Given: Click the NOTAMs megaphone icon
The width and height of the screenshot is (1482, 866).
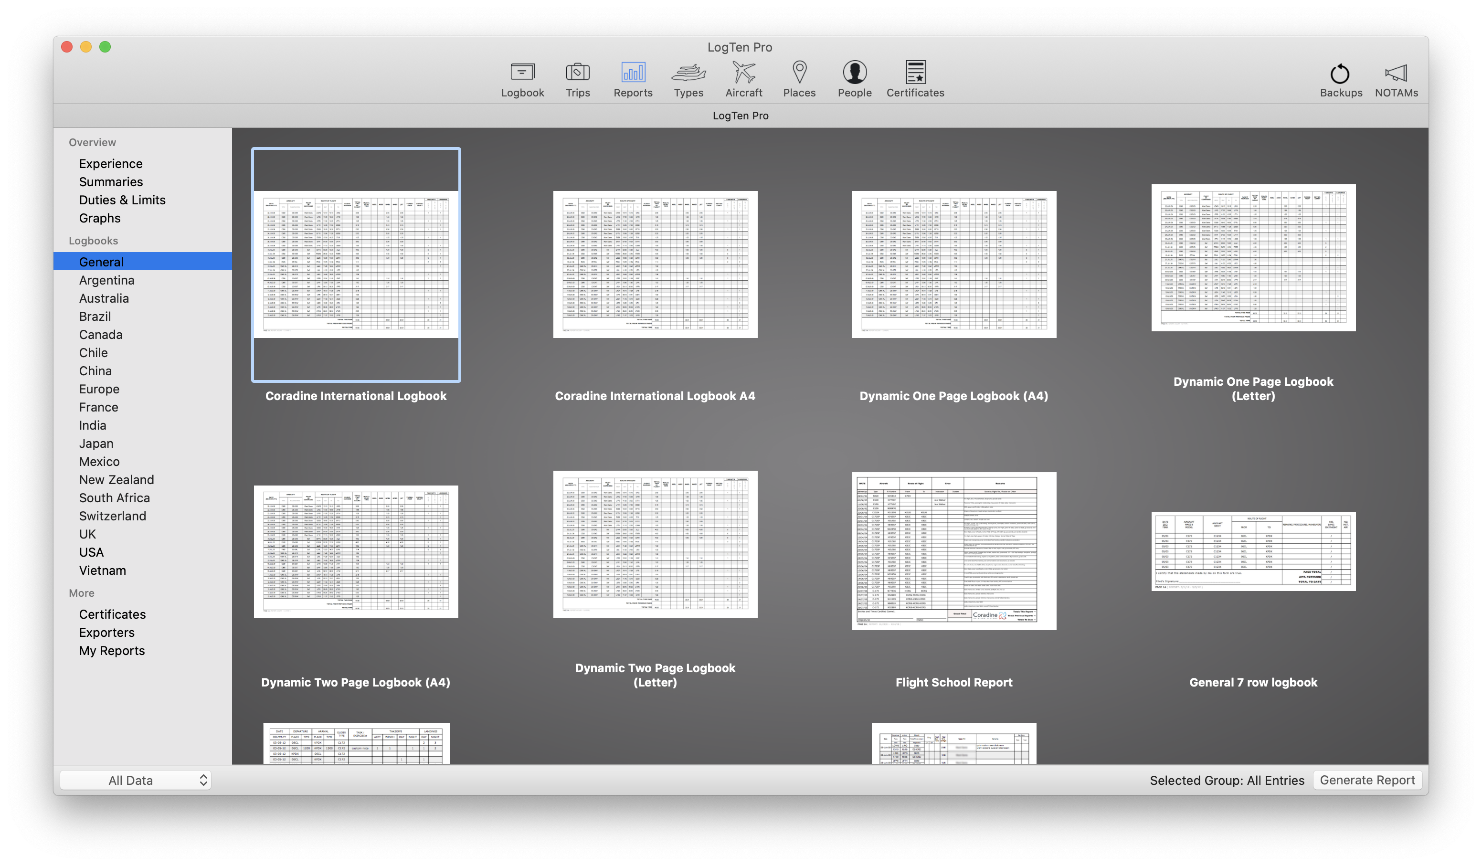Looking at the screenshot, I should [x=1396, y=74].
